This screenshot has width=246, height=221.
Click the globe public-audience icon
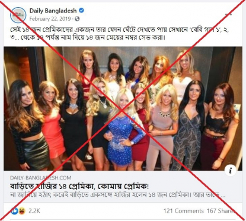pyautogui.click(x=77, y=19)
